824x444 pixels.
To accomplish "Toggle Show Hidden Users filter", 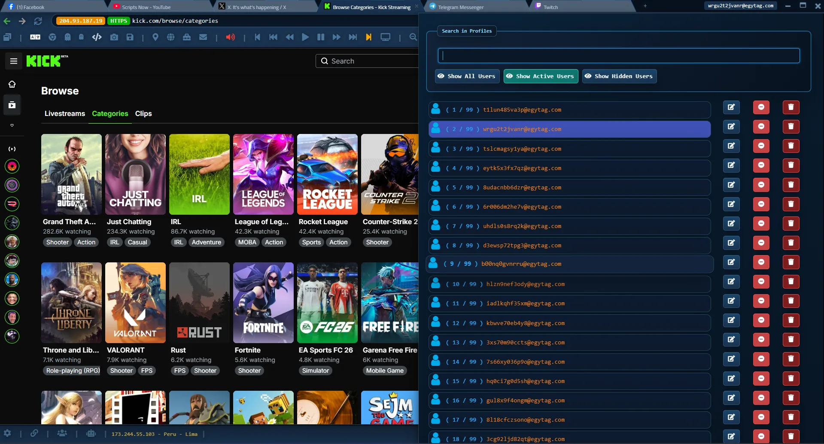I will pyautogui.click(x=619, y=76).
